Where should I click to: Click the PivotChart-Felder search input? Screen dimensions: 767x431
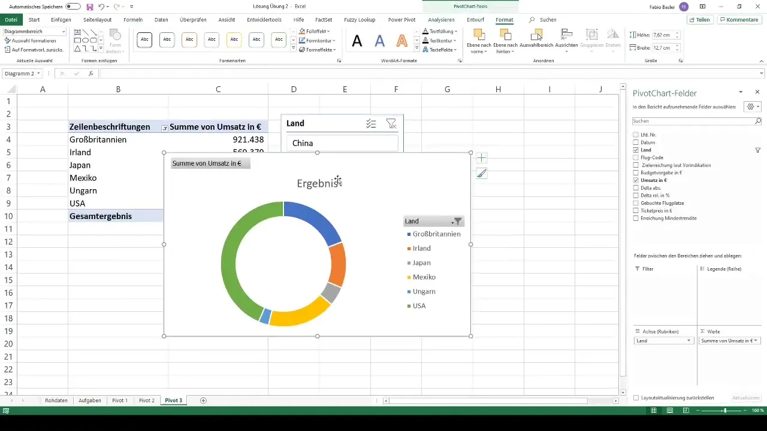tap(693, 121)
